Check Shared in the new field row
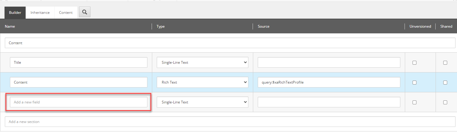The height and width of the screenshot is (132, 457). pos(445,102)
